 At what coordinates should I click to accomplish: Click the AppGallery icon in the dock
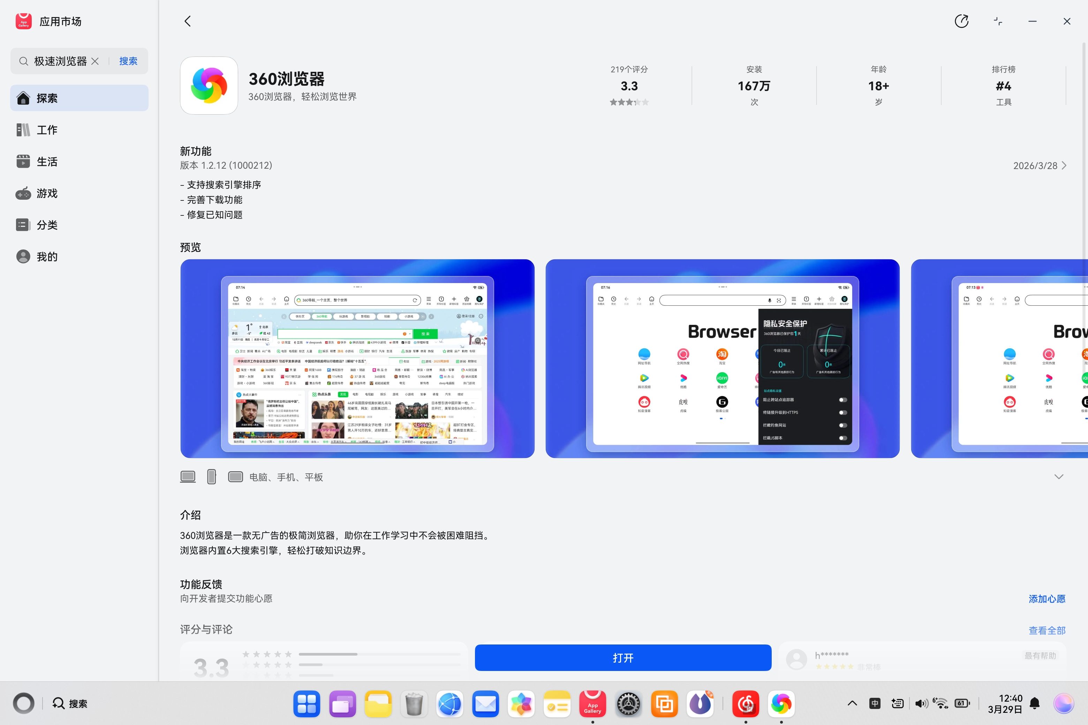pos(592,704)
